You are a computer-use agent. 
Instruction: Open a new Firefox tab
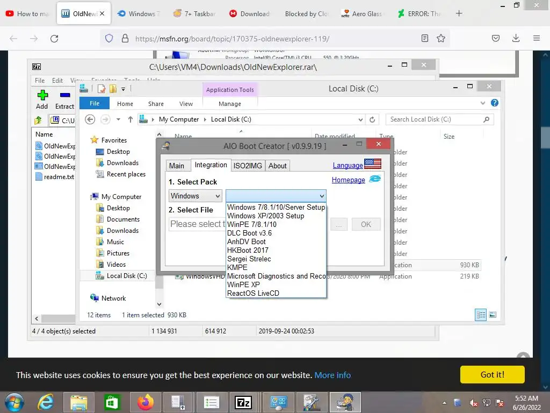coord(459,13)
